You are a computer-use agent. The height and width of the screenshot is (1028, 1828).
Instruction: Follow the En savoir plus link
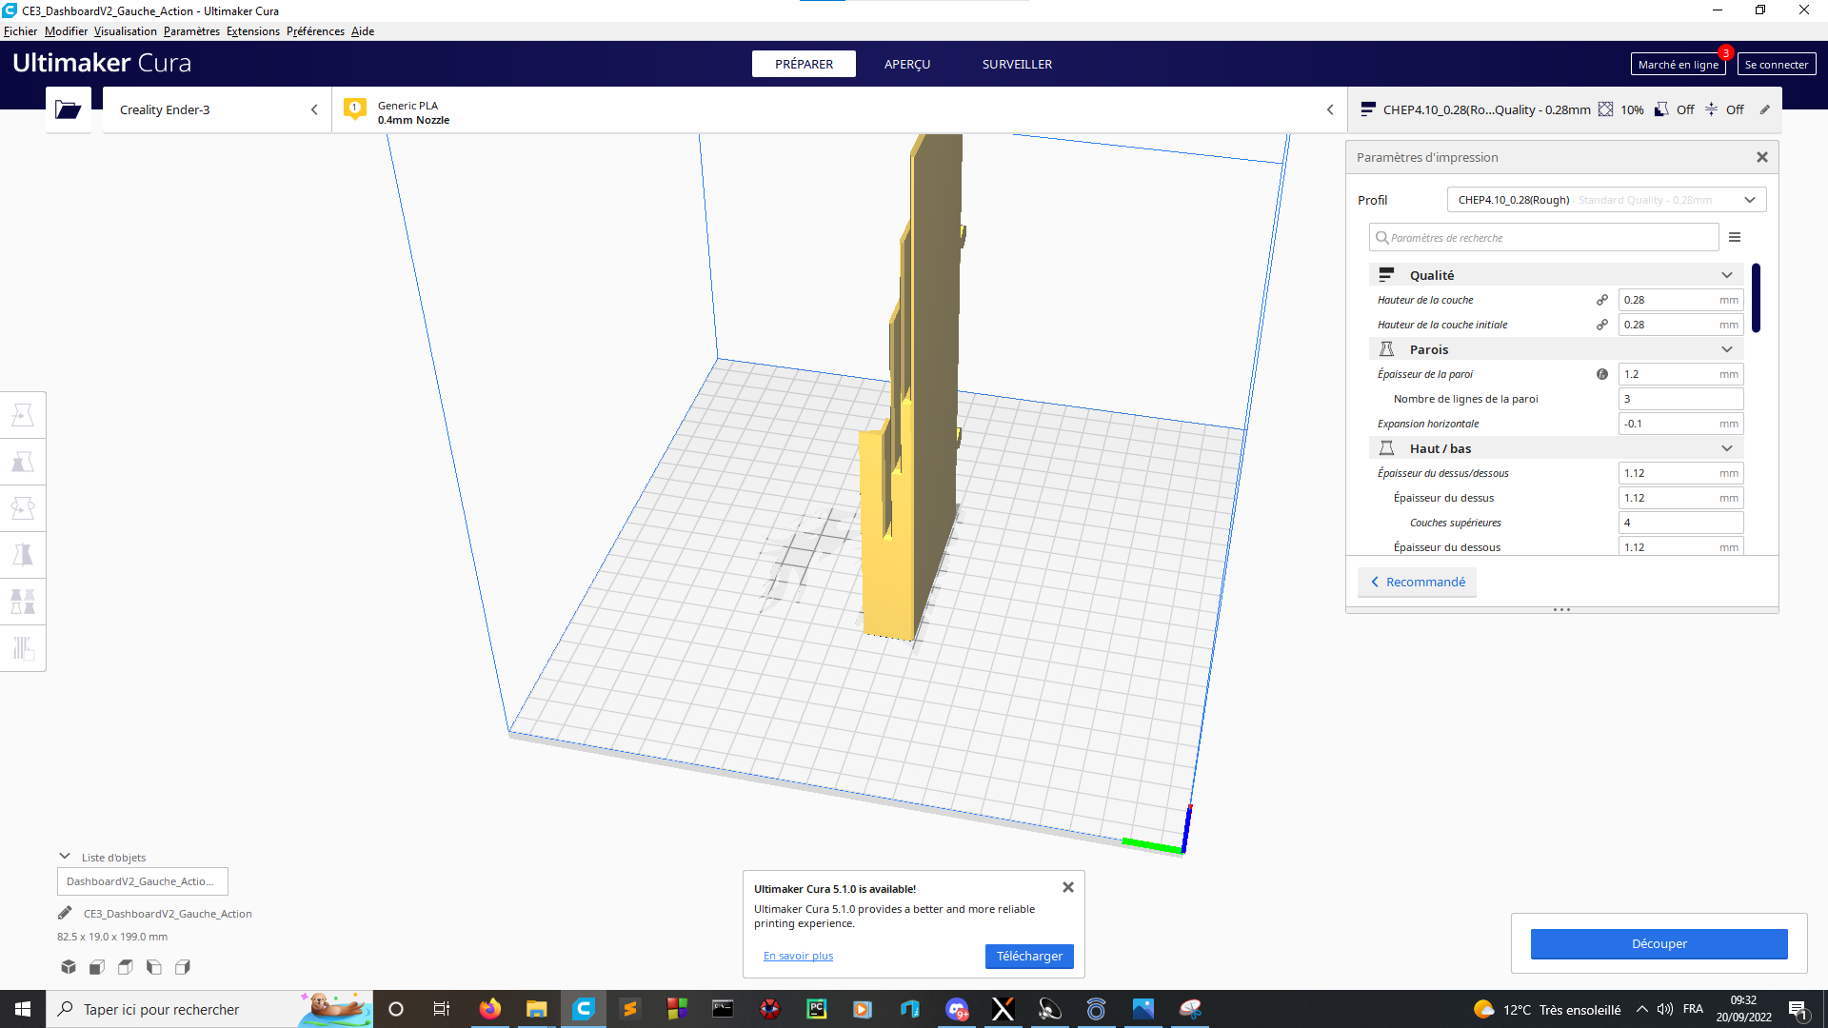(x=798, y=956)
